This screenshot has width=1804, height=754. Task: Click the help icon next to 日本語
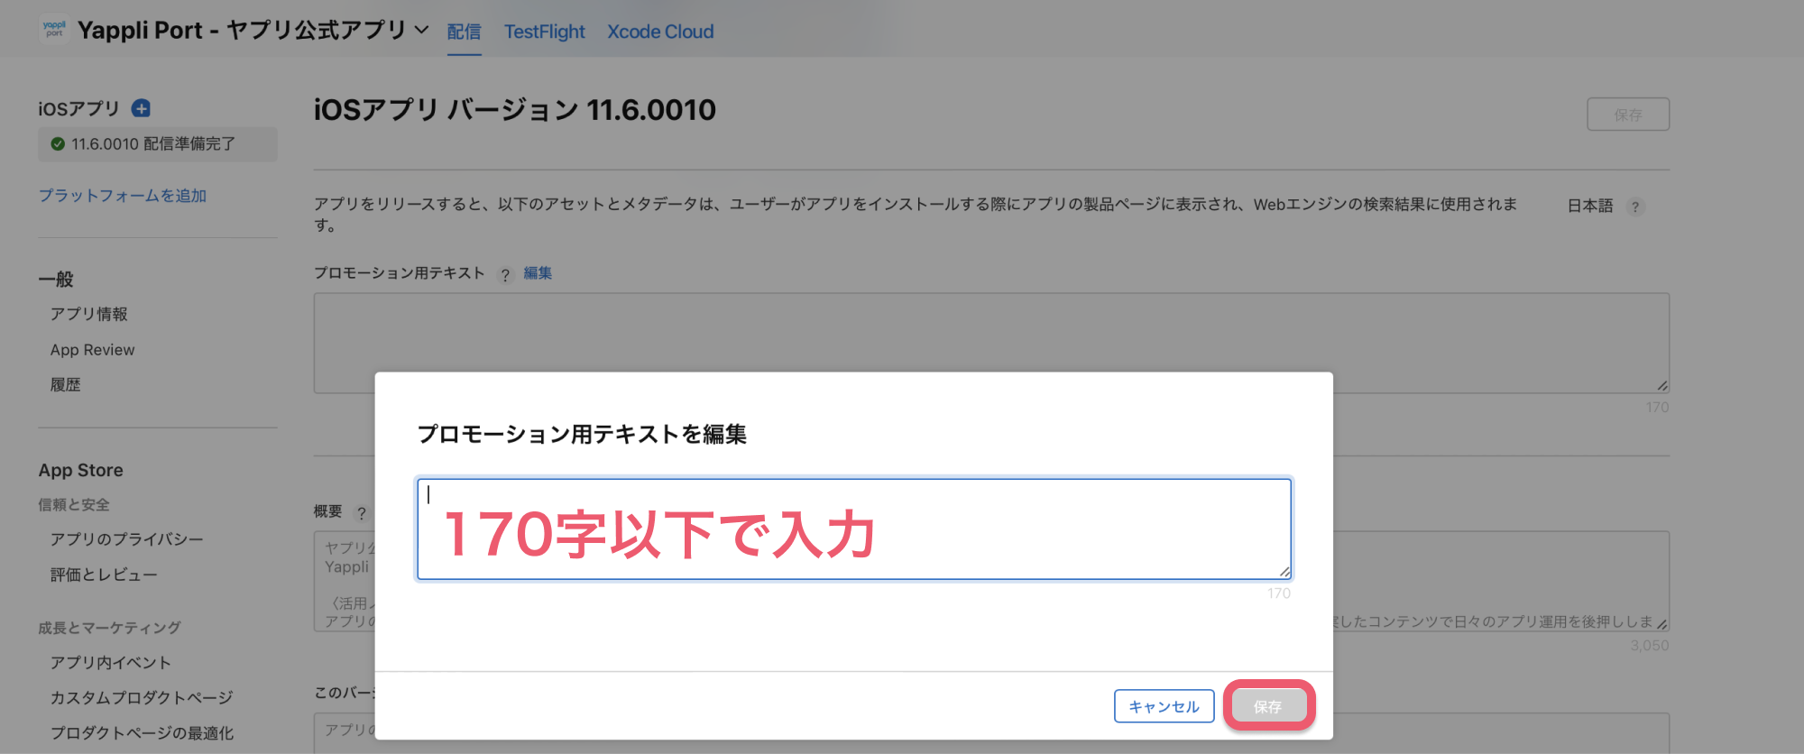coord(1635,207)
